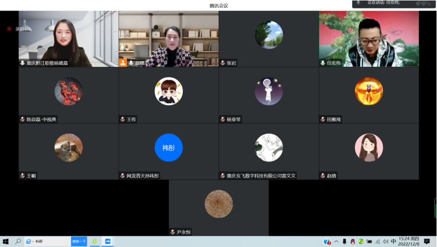Viewport: 437px width, 247px height.
Task: Click the taskbar search magnifier icon
Action: tap(18, 241)
